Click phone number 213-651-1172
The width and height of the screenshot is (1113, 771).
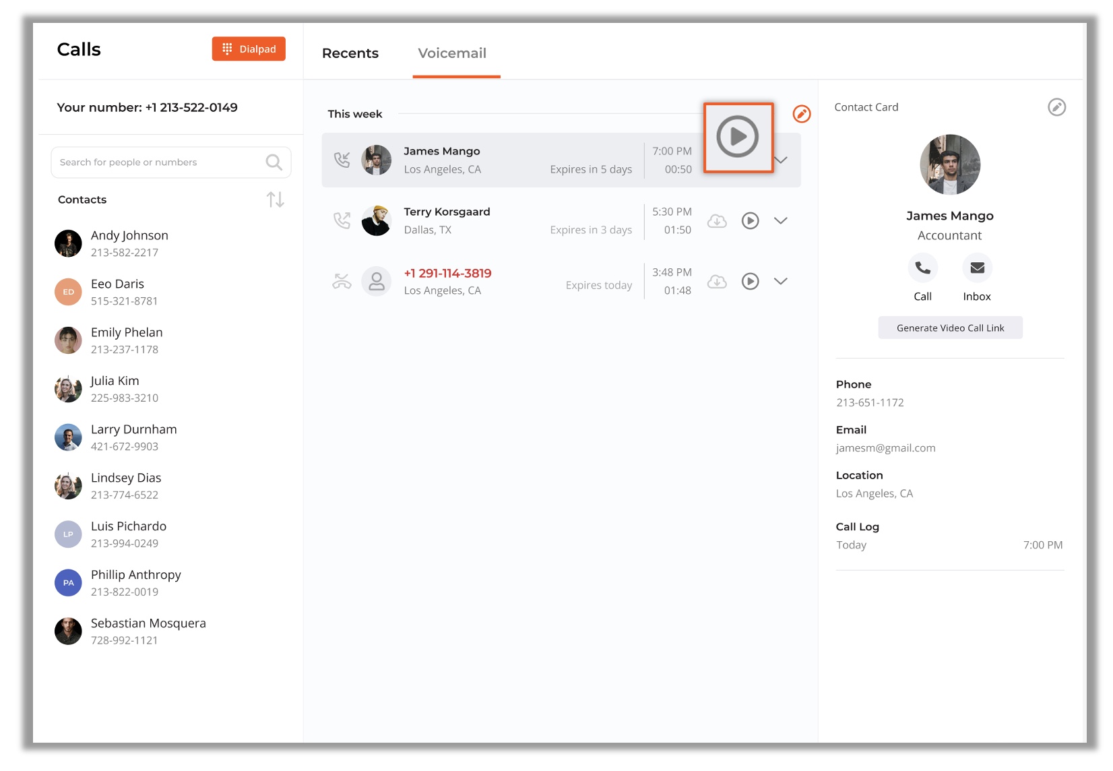tap(870, 403)
